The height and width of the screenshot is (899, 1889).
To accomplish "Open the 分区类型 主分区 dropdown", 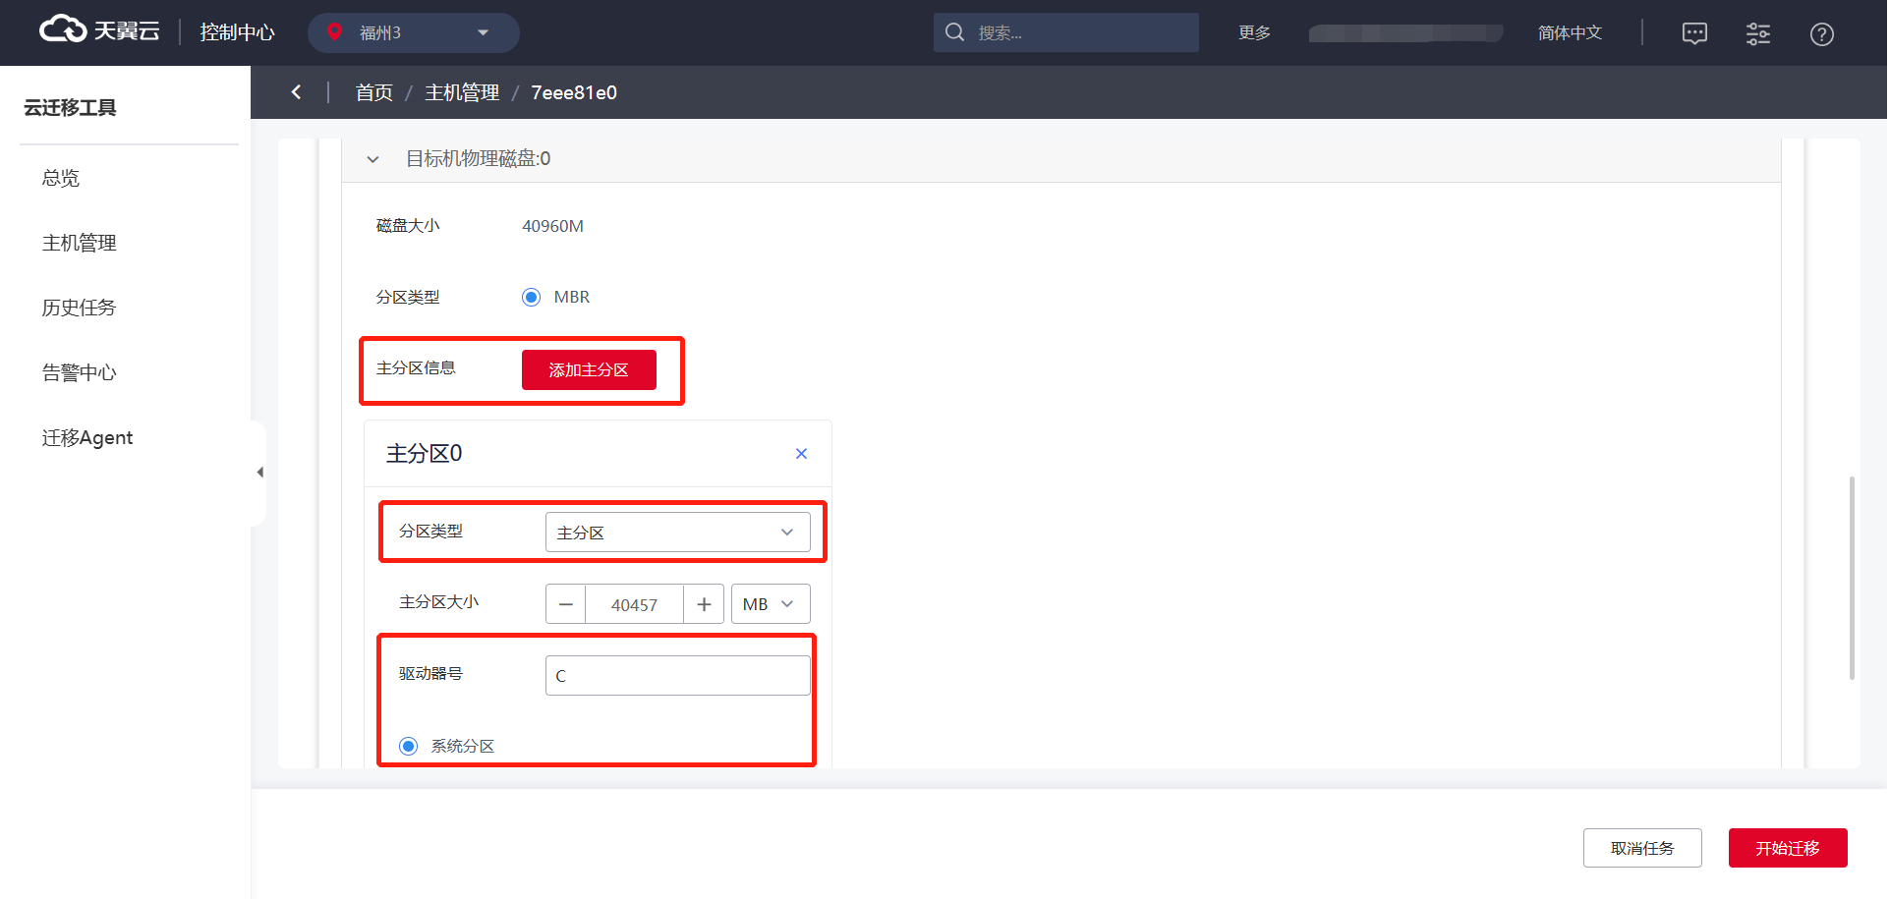I will click(677, 533).
